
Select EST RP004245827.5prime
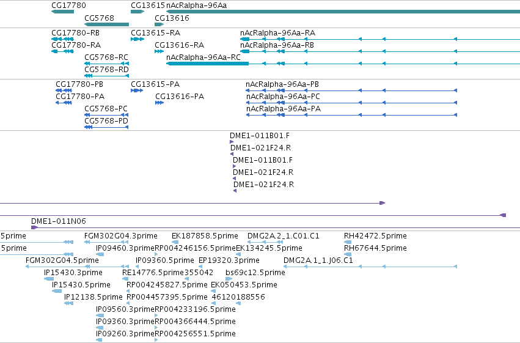[x=167, y=285]
